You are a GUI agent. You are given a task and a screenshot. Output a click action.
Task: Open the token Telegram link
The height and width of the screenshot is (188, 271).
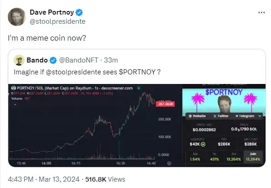pos(245,116)
